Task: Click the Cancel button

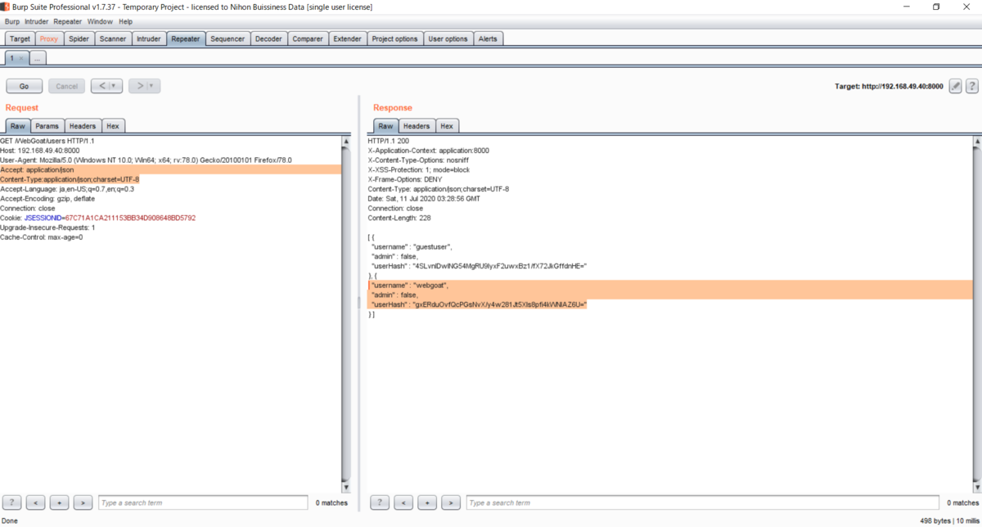Action: pos(66,86)
